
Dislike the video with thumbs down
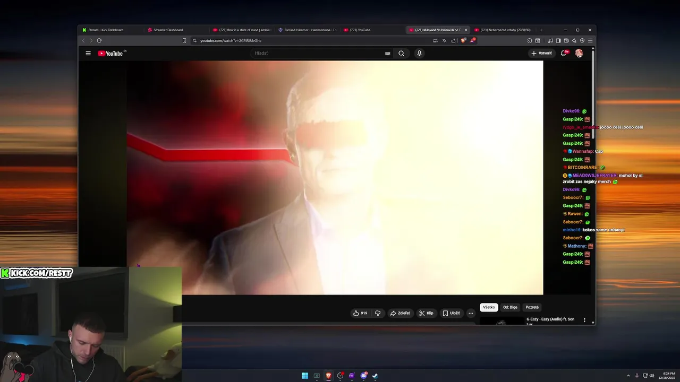coord(378,313)
